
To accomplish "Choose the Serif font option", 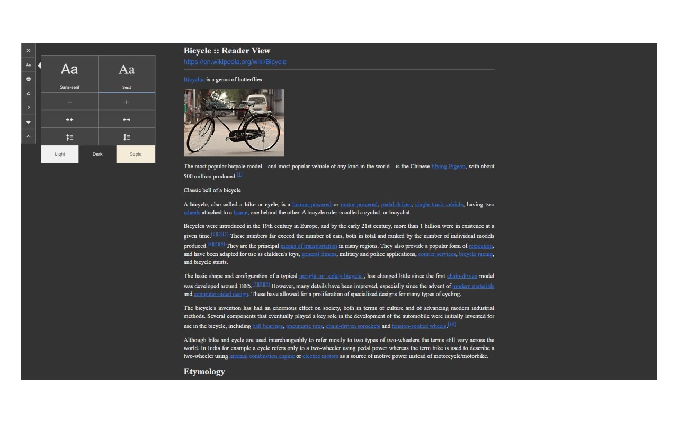I will (127, 74).
